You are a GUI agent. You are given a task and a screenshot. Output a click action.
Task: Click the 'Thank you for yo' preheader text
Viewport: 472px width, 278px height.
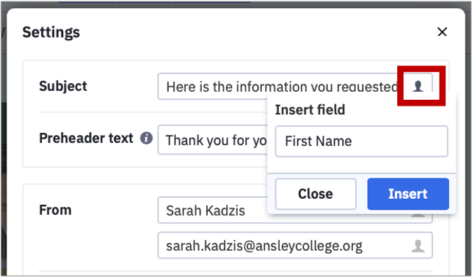[x=216, y=141]
